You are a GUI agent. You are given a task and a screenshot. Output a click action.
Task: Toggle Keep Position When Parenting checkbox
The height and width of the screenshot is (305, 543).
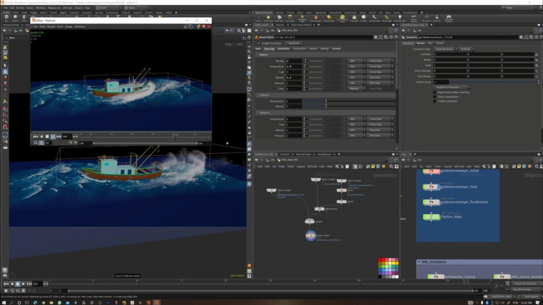coord(434,92)
